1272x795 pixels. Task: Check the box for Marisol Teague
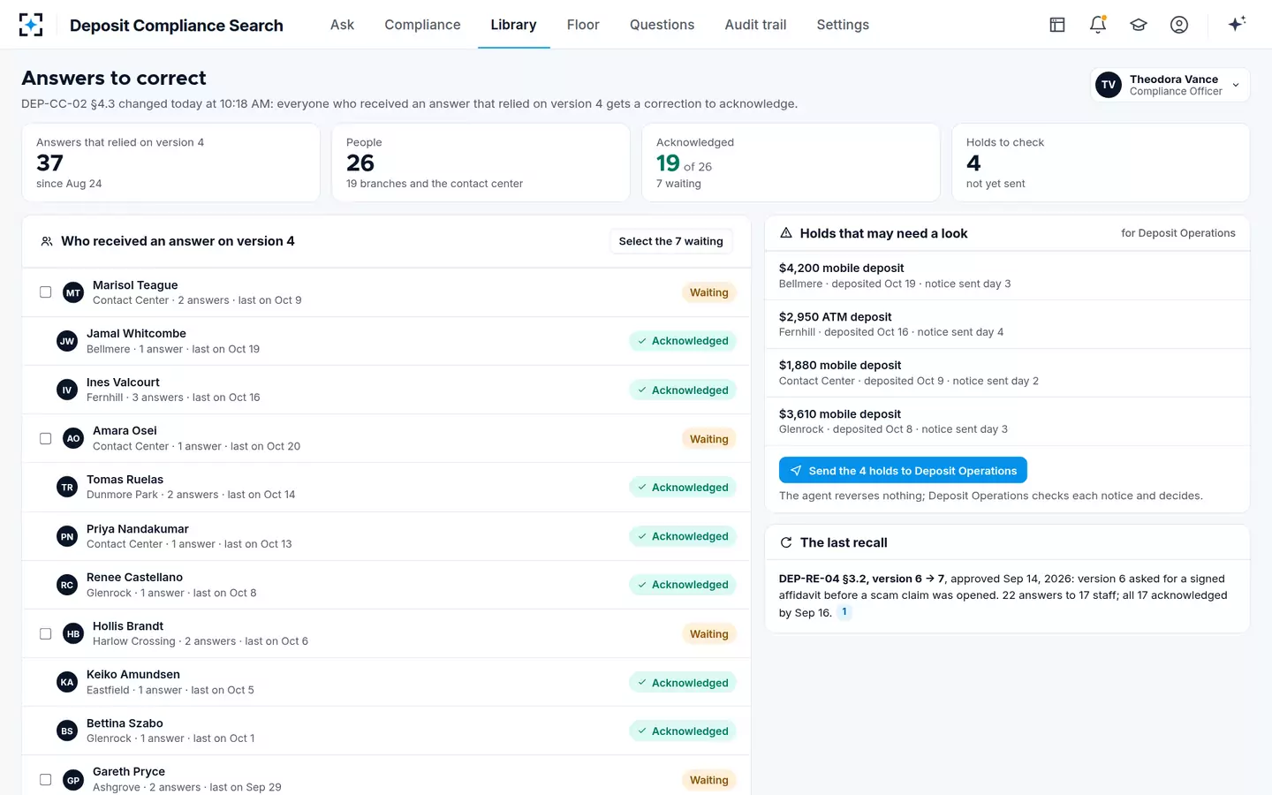coord(45,292)
